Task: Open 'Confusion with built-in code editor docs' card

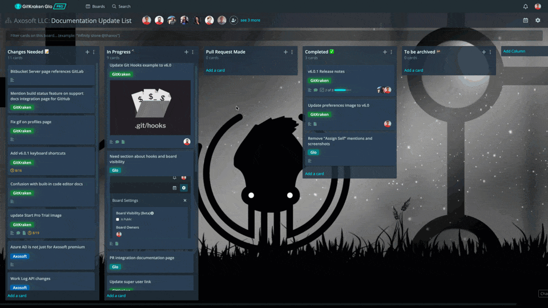Action: 51,192
